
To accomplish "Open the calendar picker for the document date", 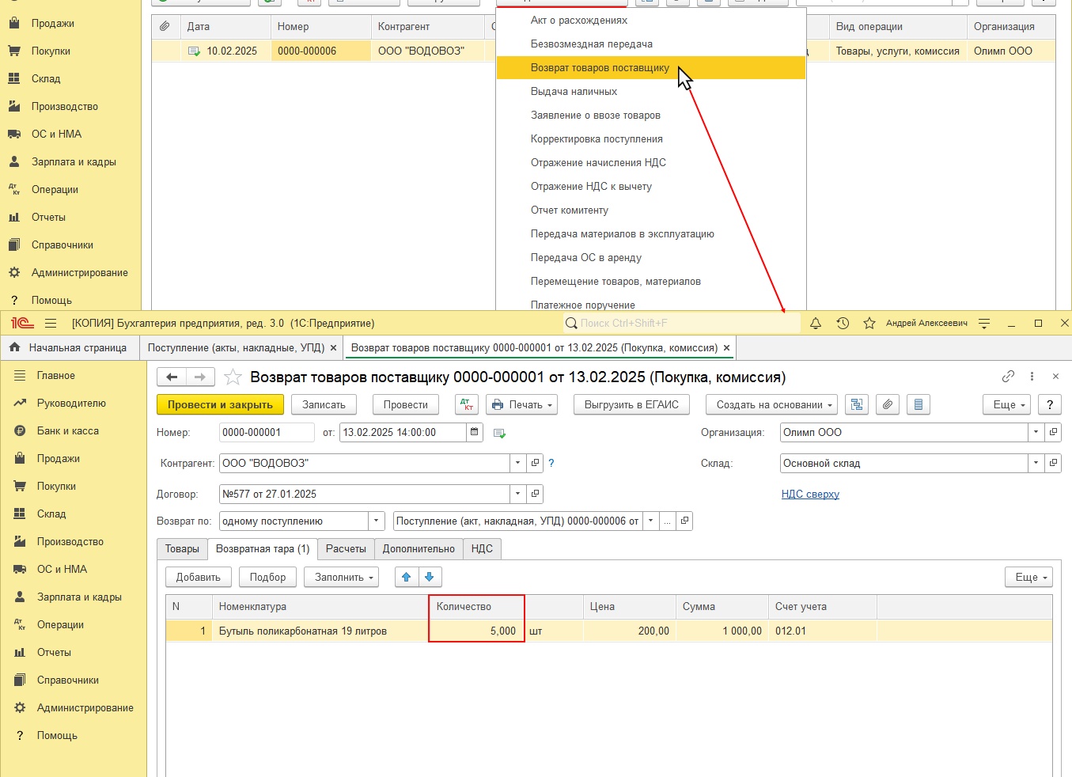I will pos(475,432).
